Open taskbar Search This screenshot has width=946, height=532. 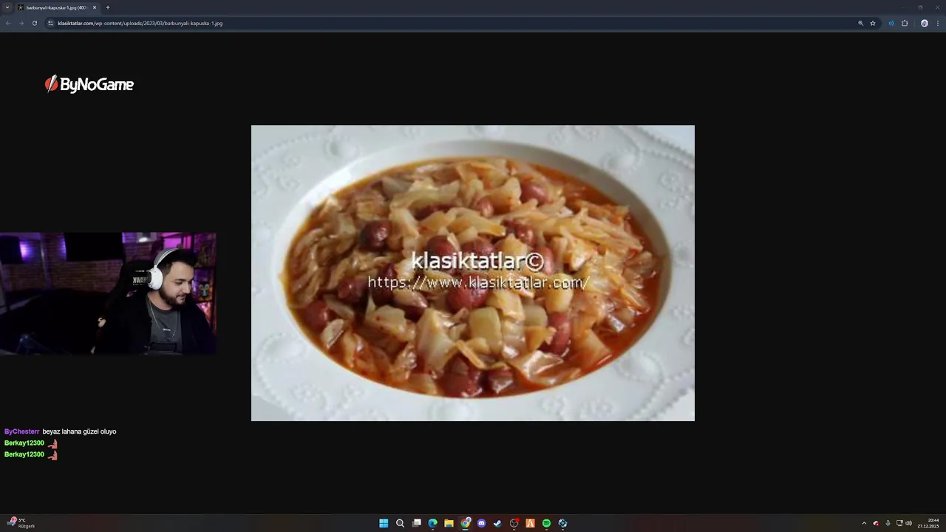[x=400, y=523]
